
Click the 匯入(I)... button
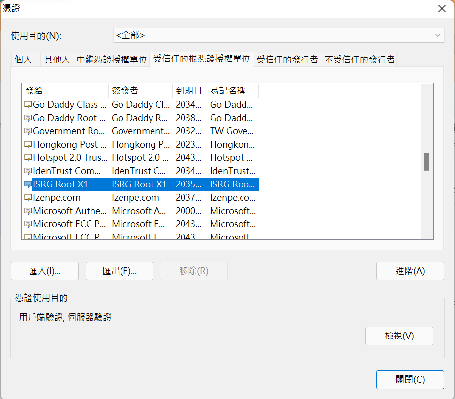click(45, 271)
